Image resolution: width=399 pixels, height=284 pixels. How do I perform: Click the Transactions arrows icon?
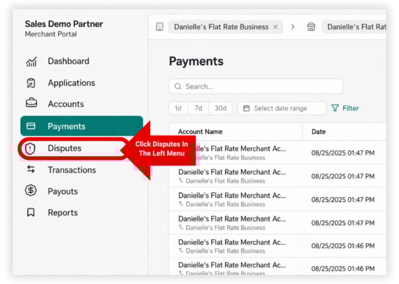coord(31,170)
